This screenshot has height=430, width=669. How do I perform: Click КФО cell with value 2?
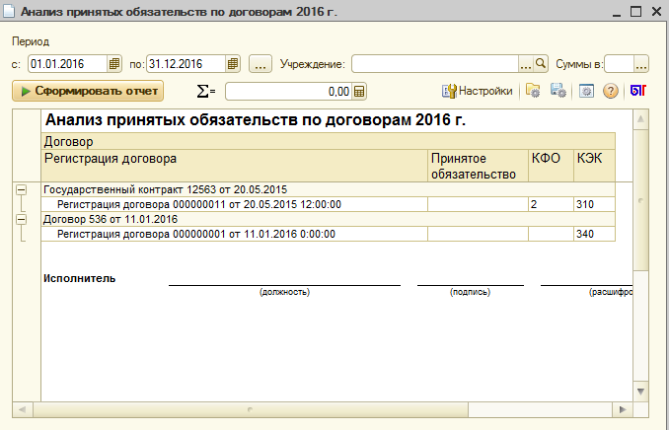click(551, 204)
